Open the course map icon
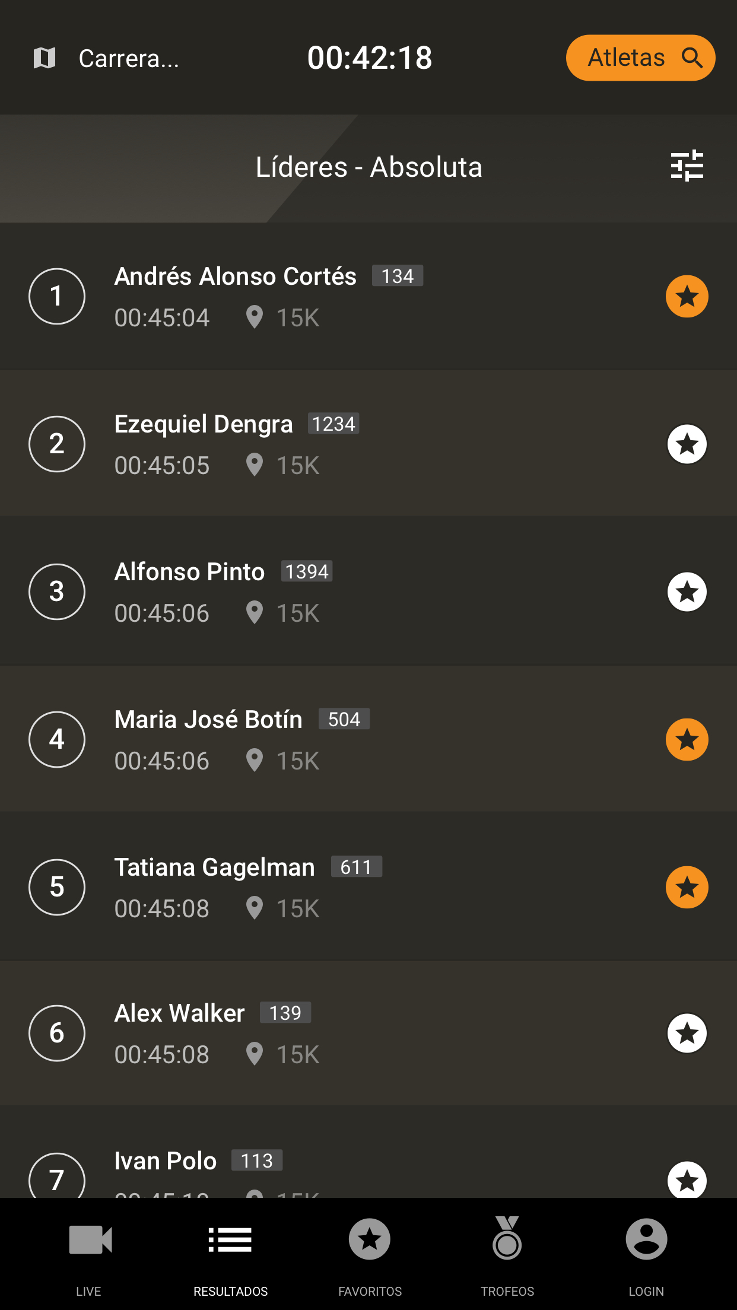 [x=45, y=58]
